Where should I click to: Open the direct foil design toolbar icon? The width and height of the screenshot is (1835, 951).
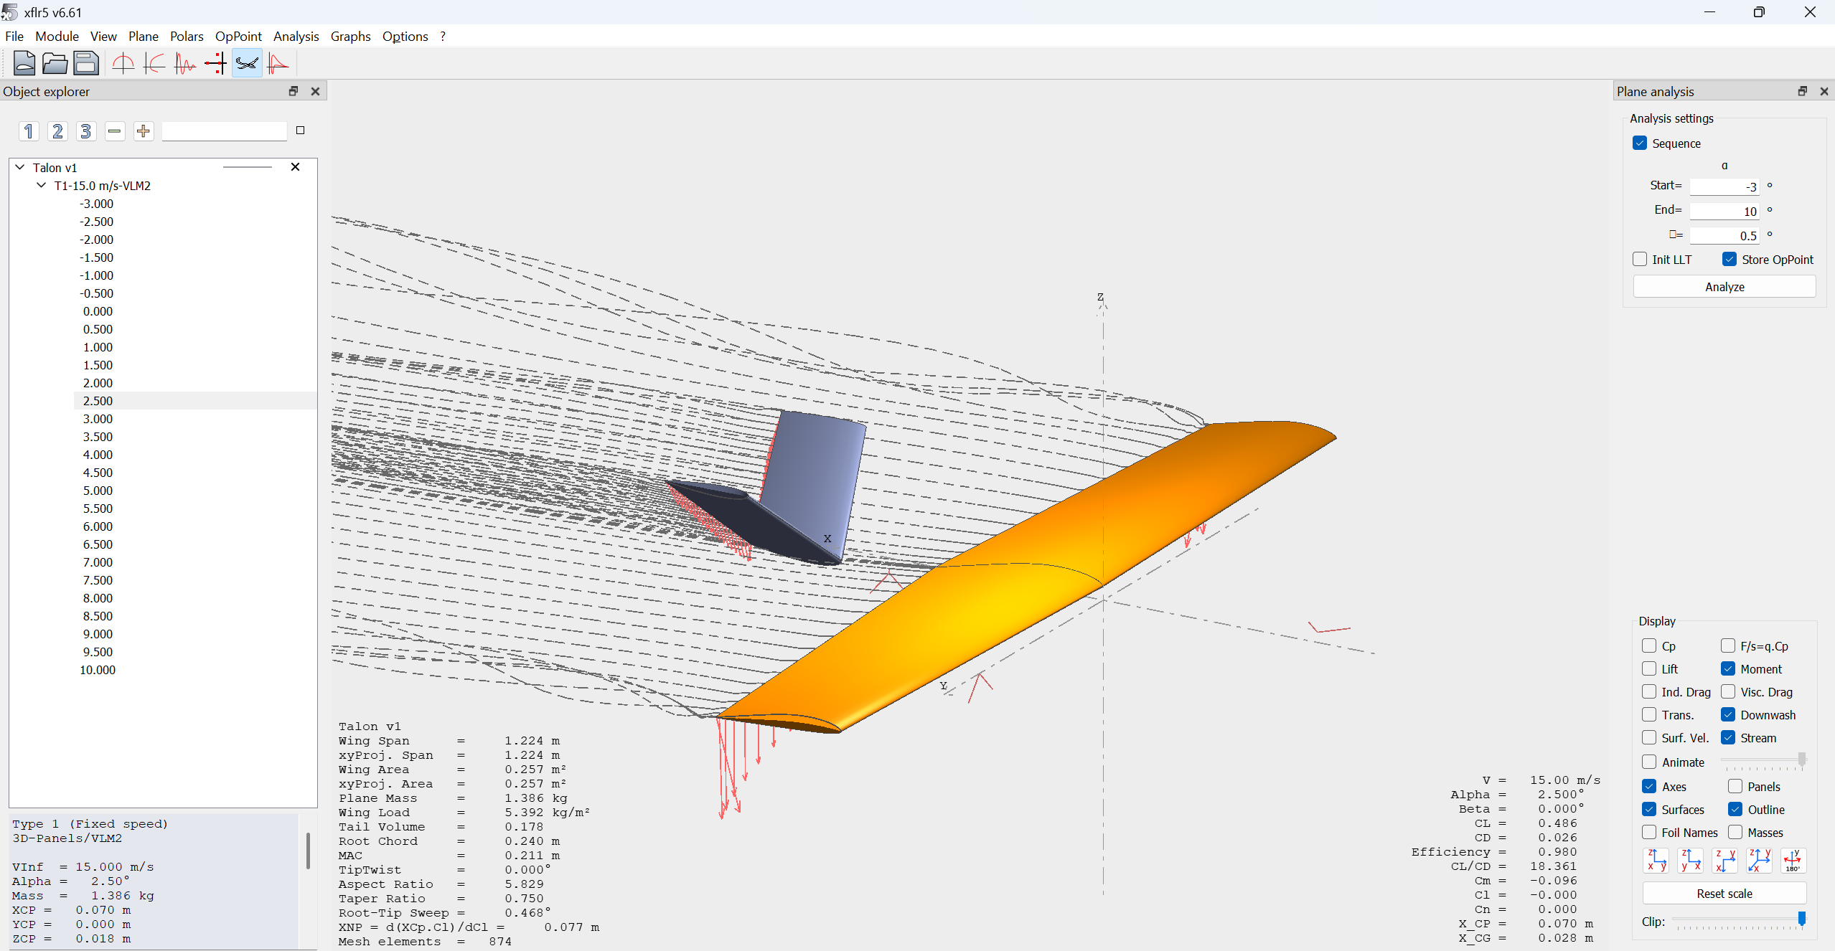coord(123,64)
